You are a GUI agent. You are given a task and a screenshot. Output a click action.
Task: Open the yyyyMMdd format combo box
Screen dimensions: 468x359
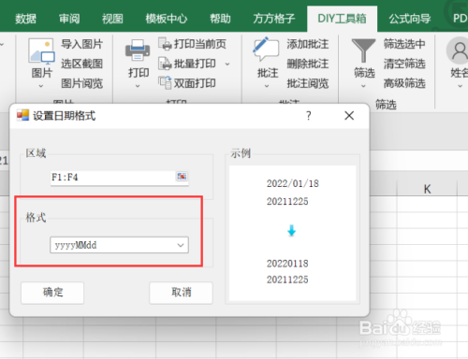pyautogui.click(x=119, y=245)
